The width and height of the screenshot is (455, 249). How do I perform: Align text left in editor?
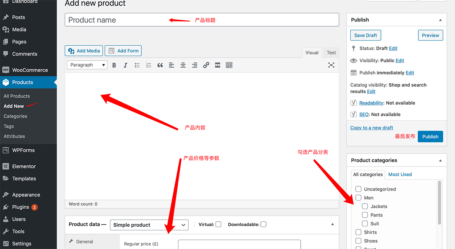click(x=172, y=65)
